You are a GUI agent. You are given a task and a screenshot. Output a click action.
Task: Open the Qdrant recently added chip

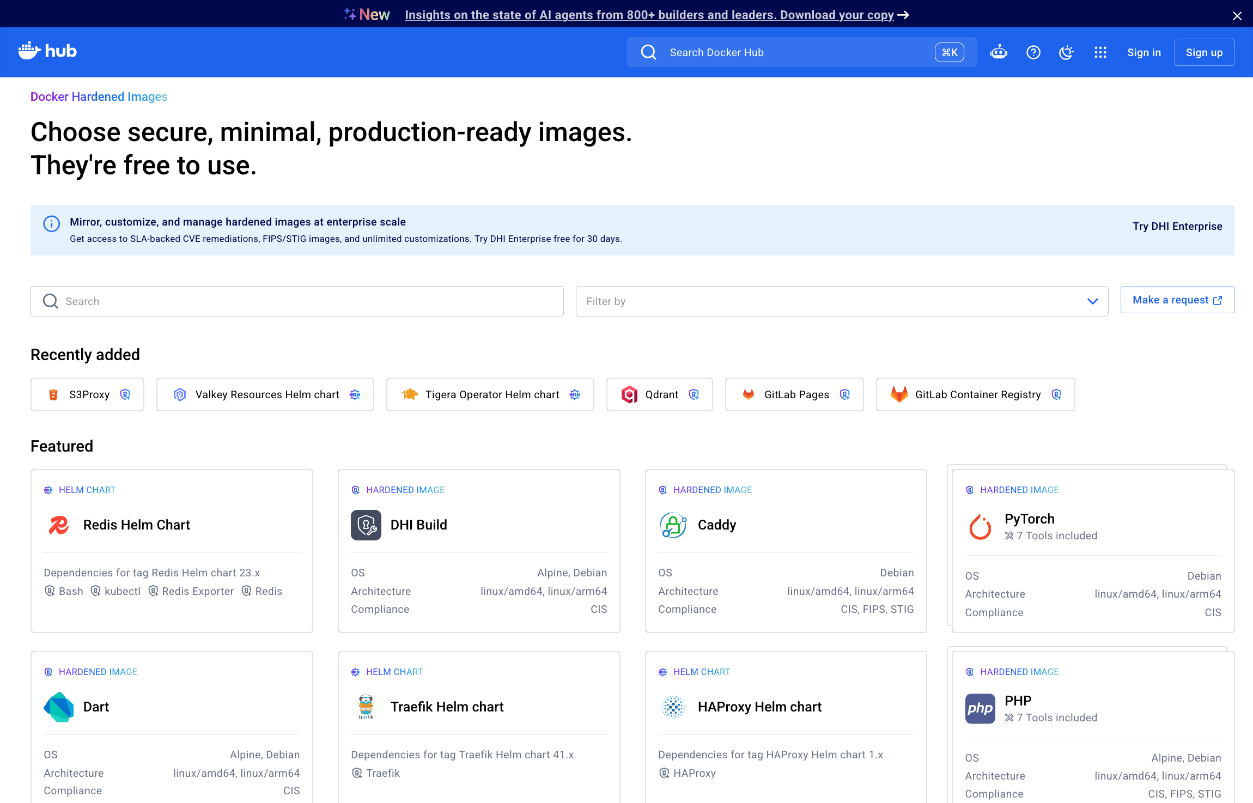coord(660,394)
